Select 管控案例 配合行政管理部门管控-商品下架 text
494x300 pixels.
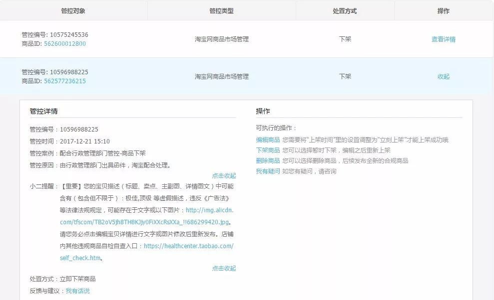tap(87, 153)
